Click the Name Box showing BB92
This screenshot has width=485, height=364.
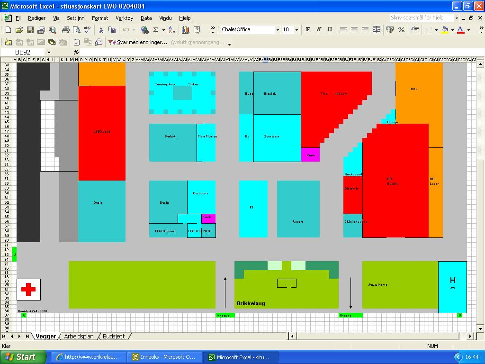(x=23, y=52)
